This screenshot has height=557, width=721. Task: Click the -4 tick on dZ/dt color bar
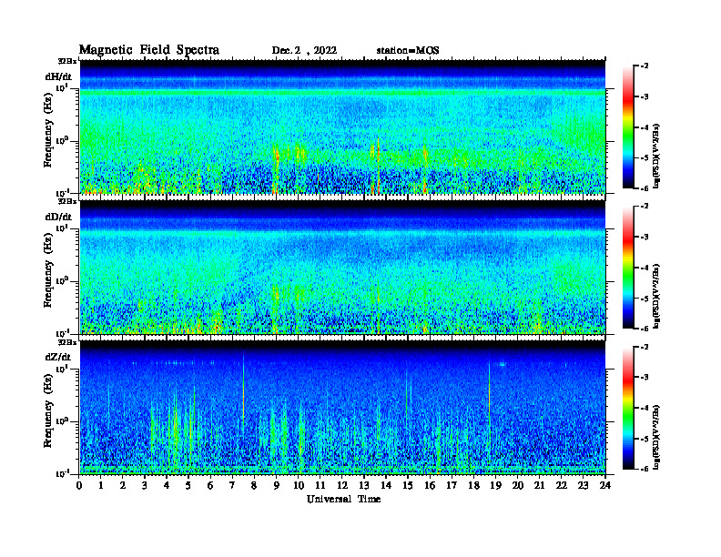coord(645,408)
